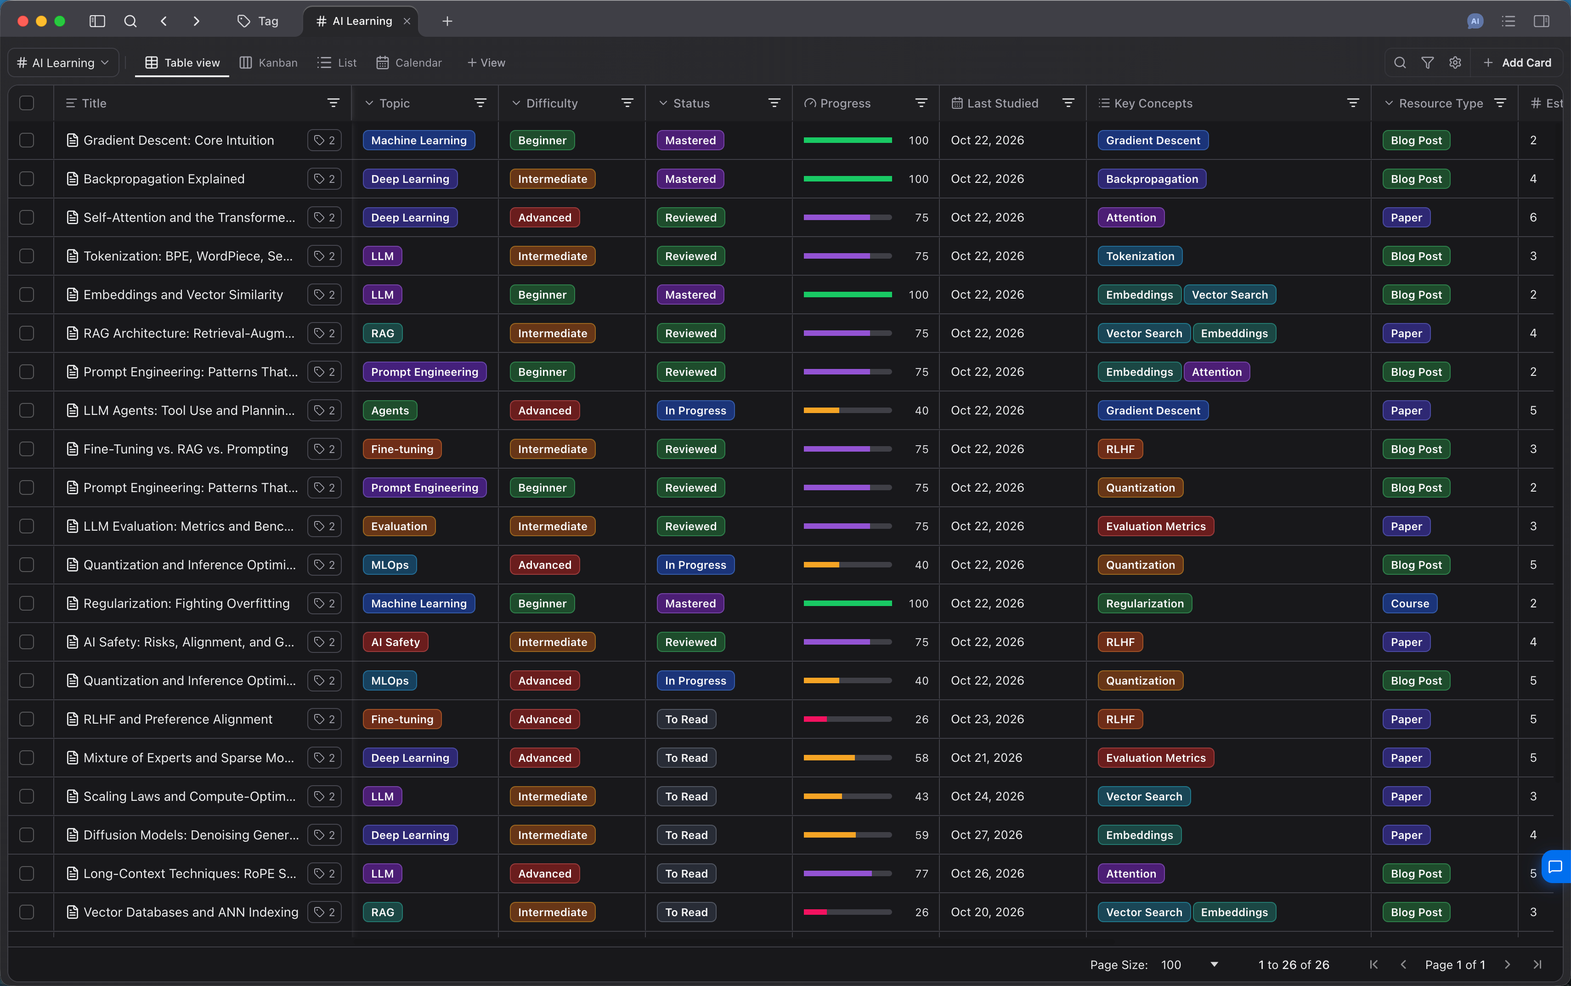Select all rows with the header checkbox
This screenshot has height=986, width=1571.
[x=27, y=103]
